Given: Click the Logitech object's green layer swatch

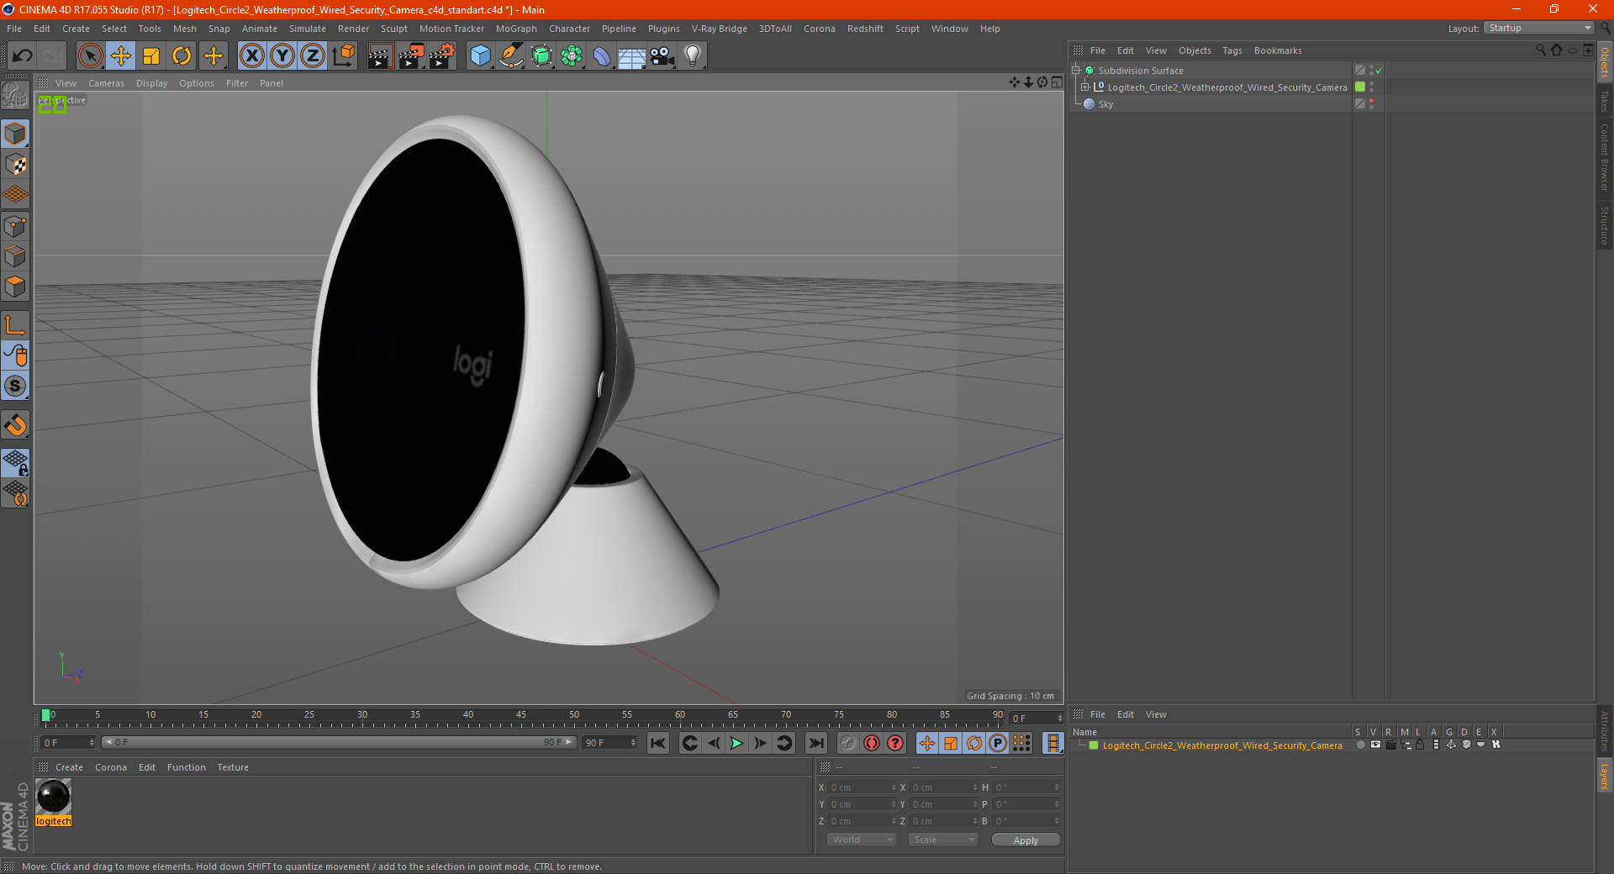Looking at the screenshot, I should click(1360, 87).
